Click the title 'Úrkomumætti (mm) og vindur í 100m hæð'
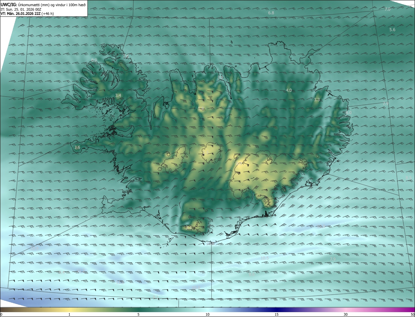This screenshot has height=317, width=415. (52, 5)
